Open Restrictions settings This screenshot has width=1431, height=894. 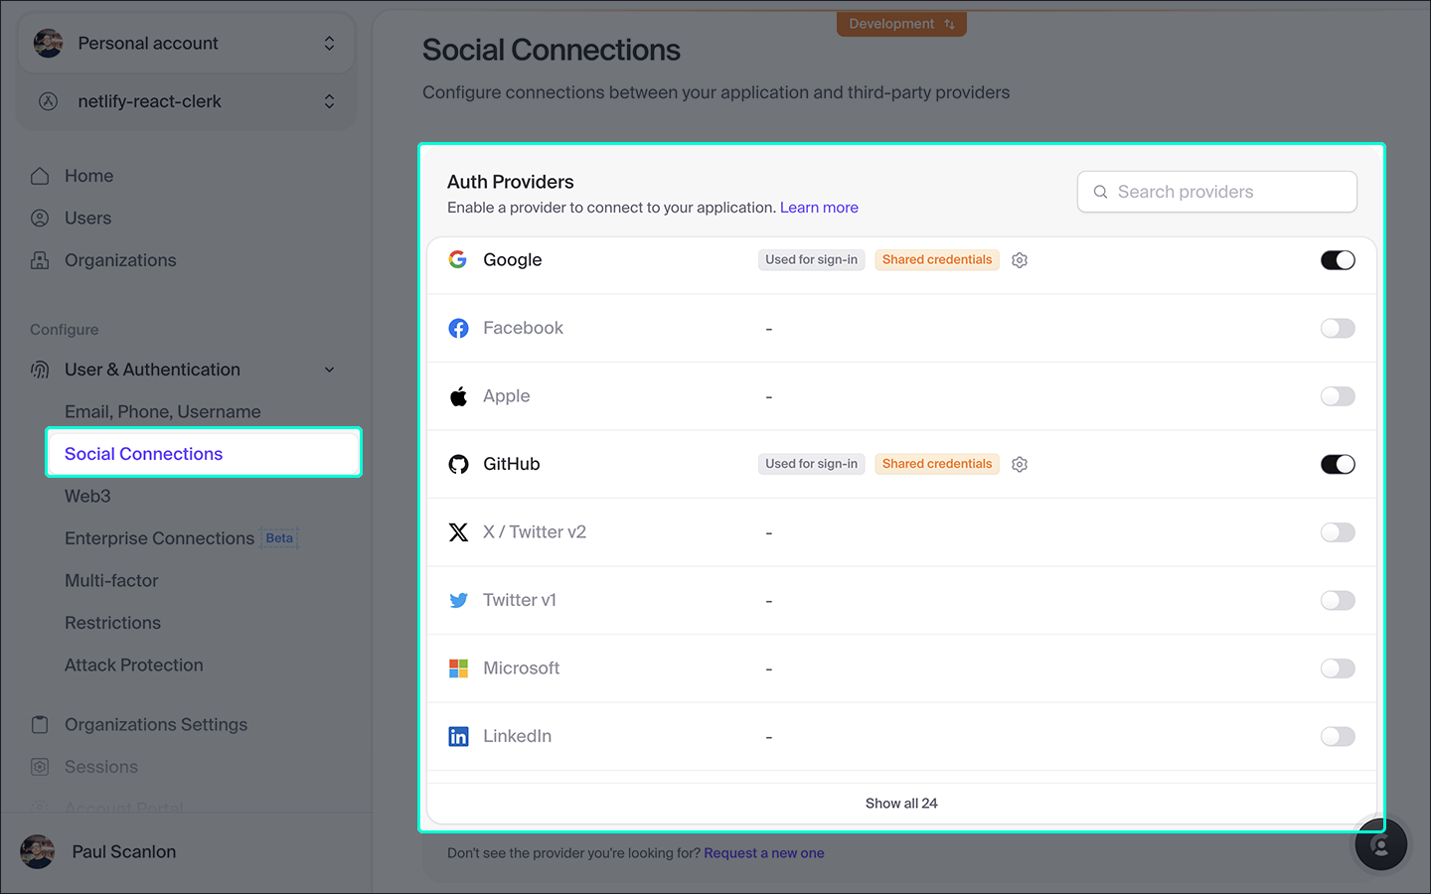(112, 623)
